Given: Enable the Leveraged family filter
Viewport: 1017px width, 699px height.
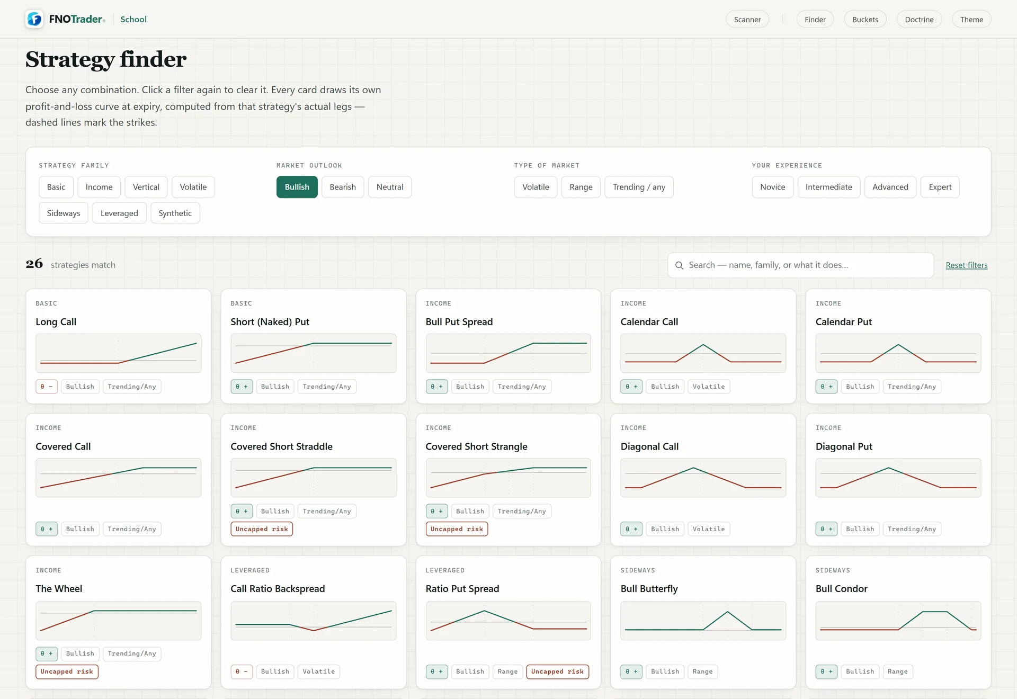Looking at the screenshot, I should 119,213.
